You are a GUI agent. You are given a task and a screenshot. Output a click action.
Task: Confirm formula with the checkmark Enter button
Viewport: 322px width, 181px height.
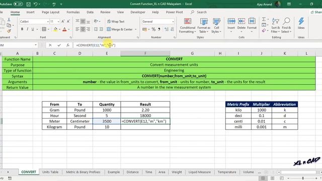(59, 45)
